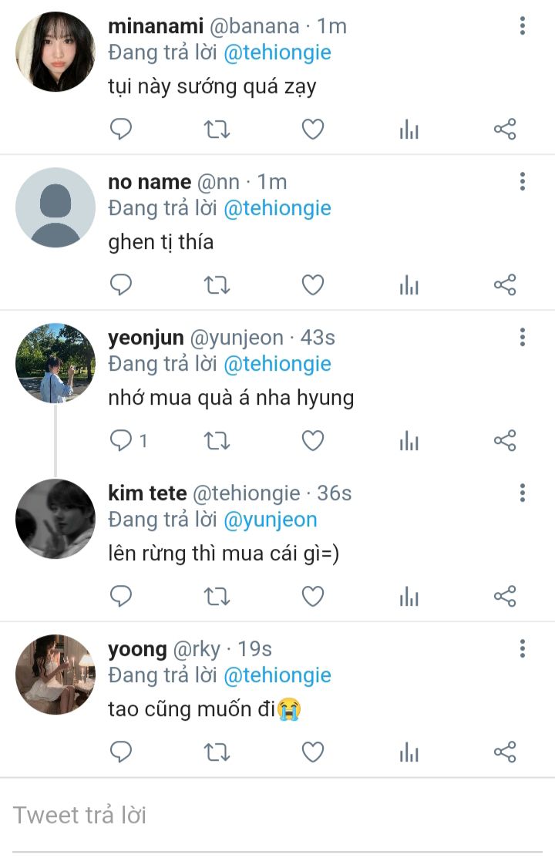Open the no name tweet options menu

point(523,181)
